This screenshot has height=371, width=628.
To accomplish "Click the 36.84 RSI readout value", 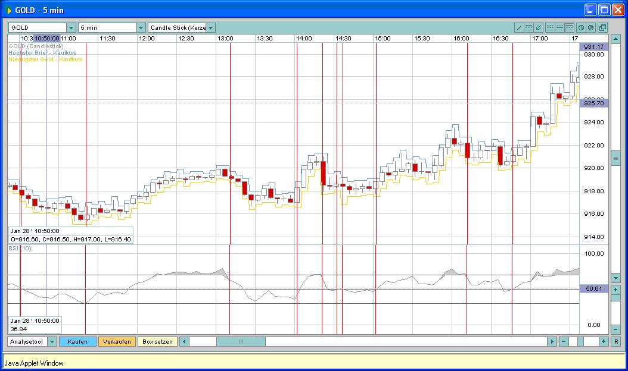I will 19,329.
